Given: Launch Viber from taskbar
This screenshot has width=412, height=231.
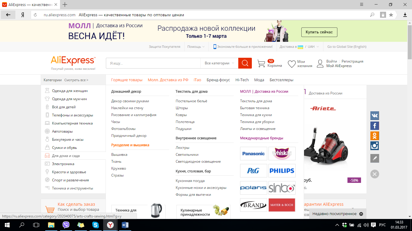Looking at the screenshot, I should click(66, 225).
